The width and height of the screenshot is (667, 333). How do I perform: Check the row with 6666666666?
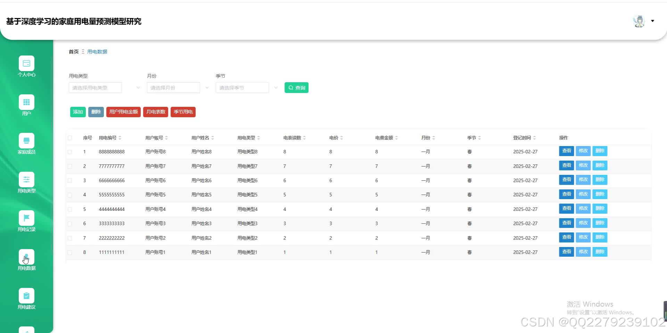[70, 180]
